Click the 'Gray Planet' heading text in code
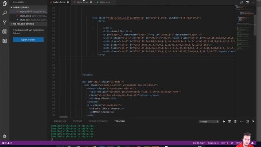 (102, 98)
